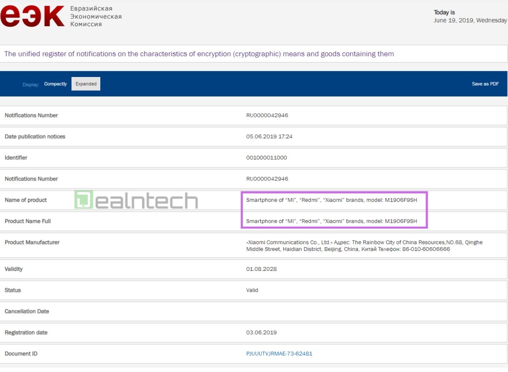The width and height of the screenshot is (508, 372).
Task: Click the Product Manufacturer label
Action: pos(32,243)
